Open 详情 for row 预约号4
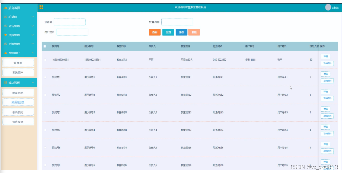 (x=326, y=127)
